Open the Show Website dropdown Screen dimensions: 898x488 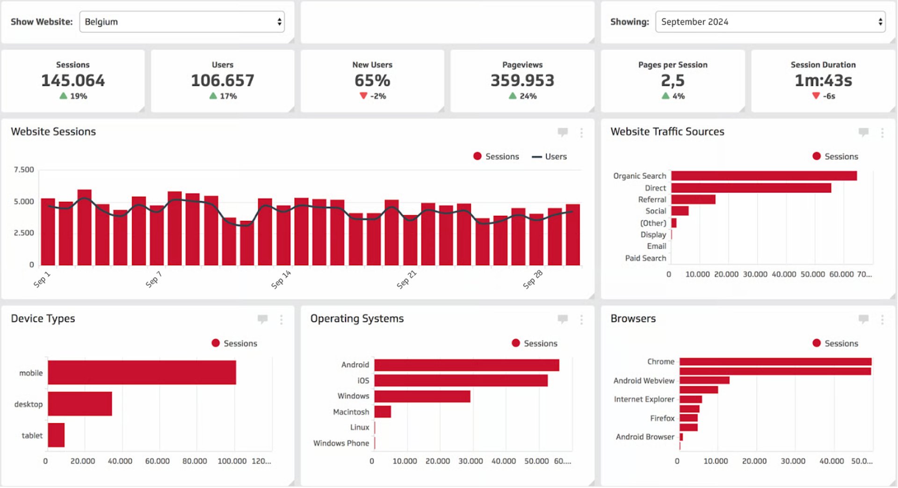182,21
